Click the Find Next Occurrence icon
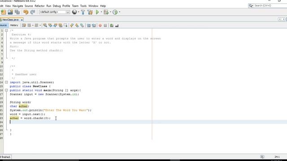This screenshot has height=161, width=287. tap(55, 25)
